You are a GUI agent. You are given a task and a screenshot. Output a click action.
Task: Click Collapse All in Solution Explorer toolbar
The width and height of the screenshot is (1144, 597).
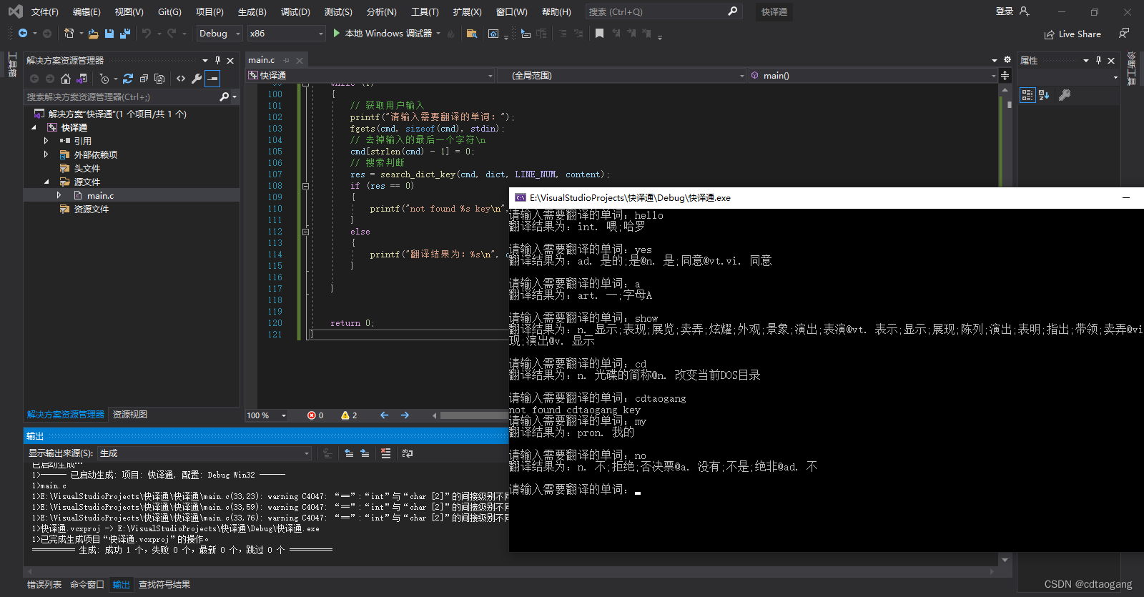click(x=144, y=79)
